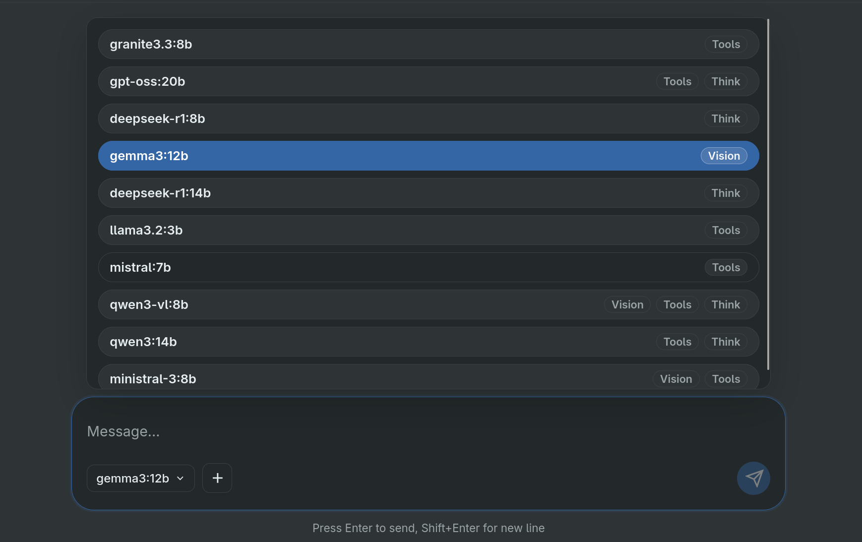Click inside the Message text field
The width and height of the screenshot is (862, 542).
pos(397,431)
